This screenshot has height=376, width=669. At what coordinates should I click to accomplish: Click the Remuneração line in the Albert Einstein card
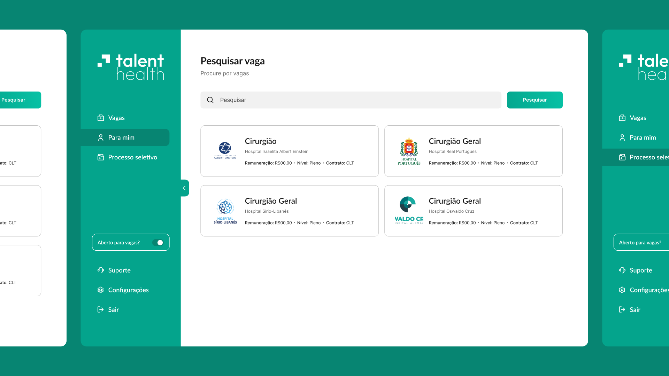tap(299, 163)
